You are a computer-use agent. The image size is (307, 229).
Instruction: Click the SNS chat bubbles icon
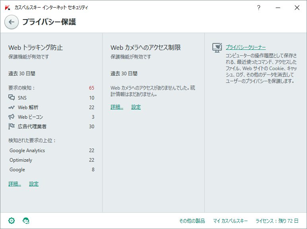click(12, 98)
